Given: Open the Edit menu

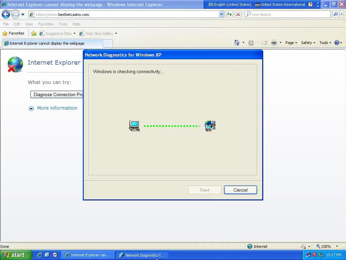Looking at the screenshot, I should [x=17, y=24].
